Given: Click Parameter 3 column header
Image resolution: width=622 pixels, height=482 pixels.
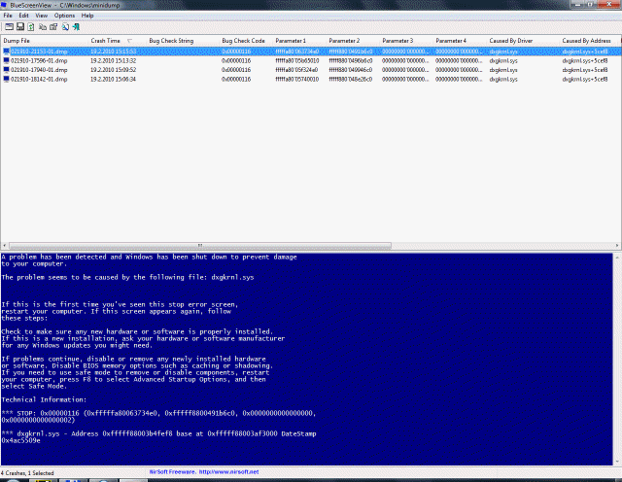Looking at the screenshot, I should (406, 41).
